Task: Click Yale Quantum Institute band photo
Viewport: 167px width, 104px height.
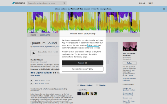Action: [130, 47]
